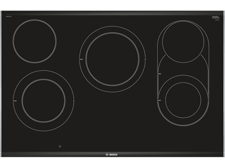Click the 'boost' label beside center burner

click(81, 59)
